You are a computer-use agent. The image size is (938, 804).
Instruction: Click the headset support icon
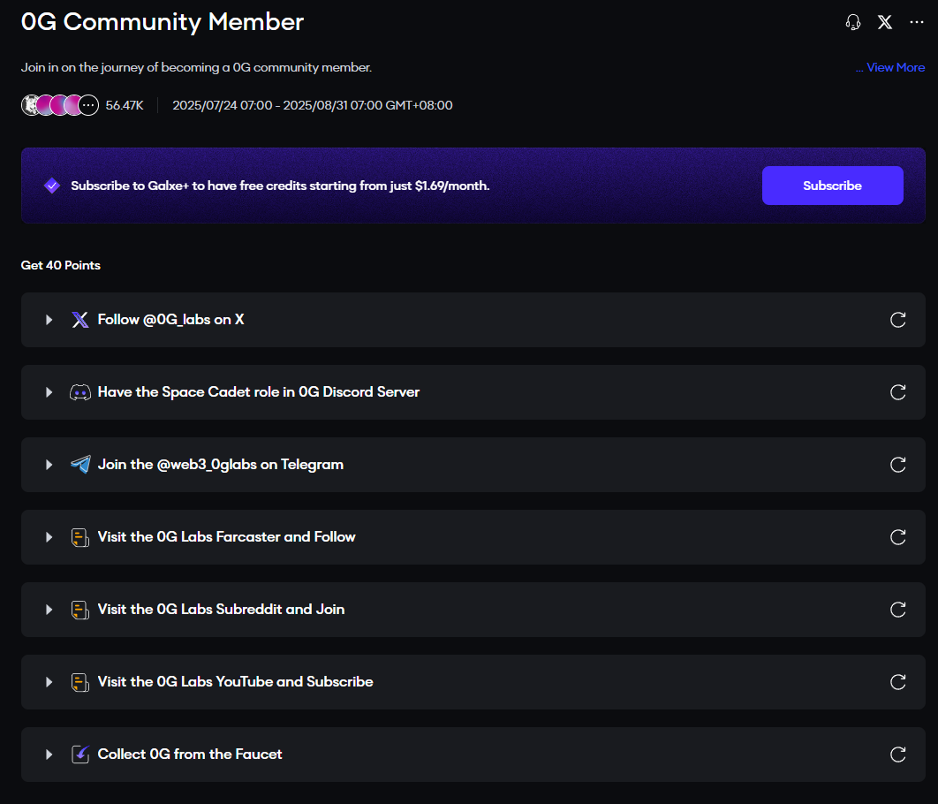(853, 22)
